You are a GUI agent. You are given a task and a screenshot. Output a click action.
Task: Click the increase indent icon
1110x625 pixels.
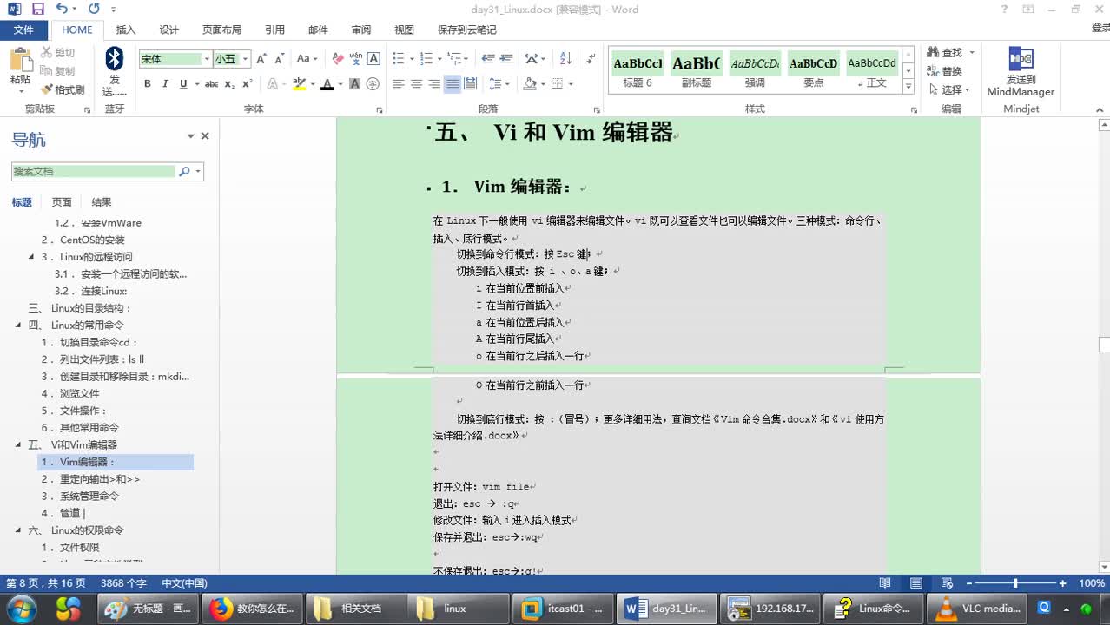click(508, 59)
